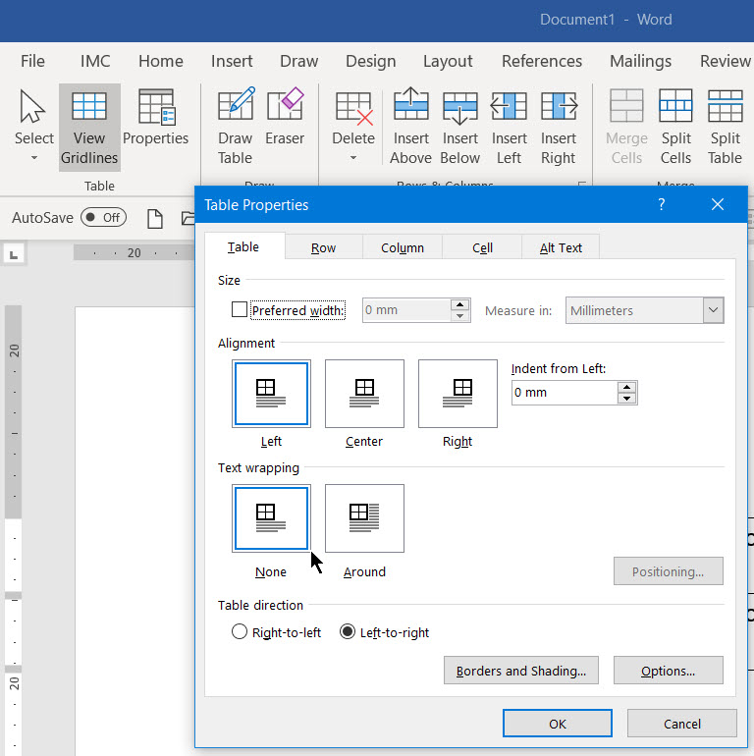Select None text wrapping
Image resolution: width=754 pixels, height=756 pixels.
click(271, 518)
